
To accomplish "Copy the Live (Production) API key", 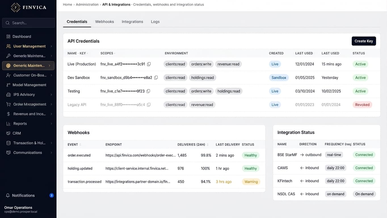I will point(149,64).
